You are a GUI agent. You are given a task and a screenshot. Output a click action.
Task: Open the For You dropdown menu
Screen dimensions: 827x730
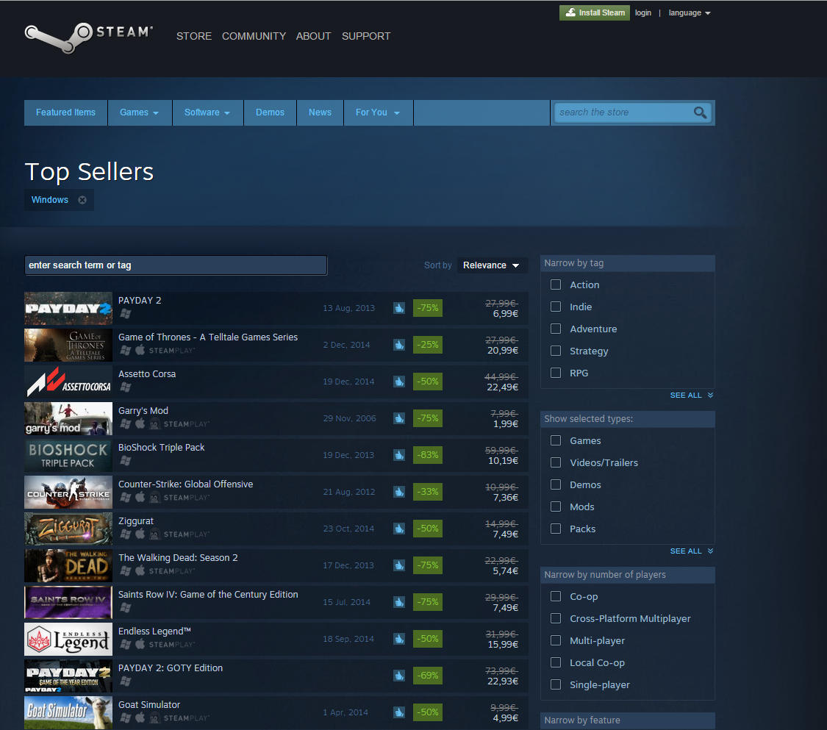[x=378, y=112]
